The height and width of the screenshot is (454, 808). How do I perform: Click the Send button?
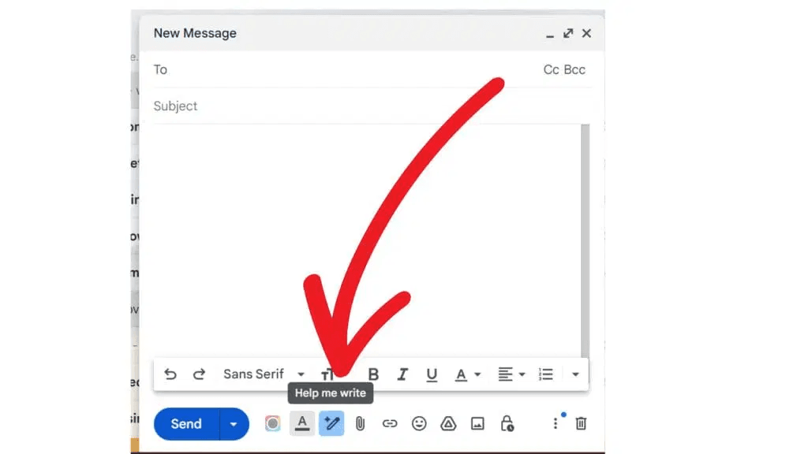[186, 424]
